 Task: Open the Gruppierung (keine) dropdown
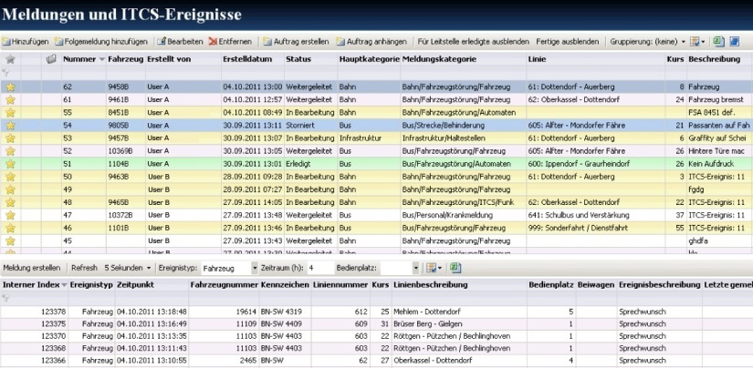(x=647, y=42)
